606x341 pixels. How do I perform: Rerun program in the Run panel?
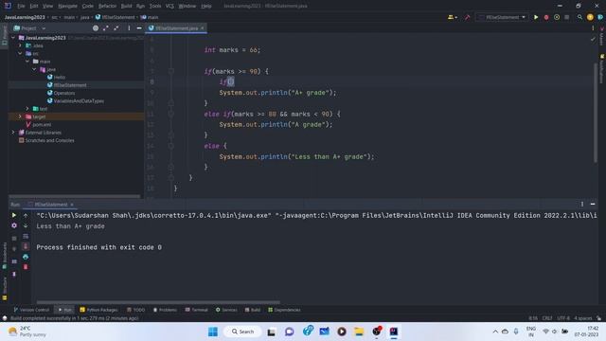(x=14, y=215)
